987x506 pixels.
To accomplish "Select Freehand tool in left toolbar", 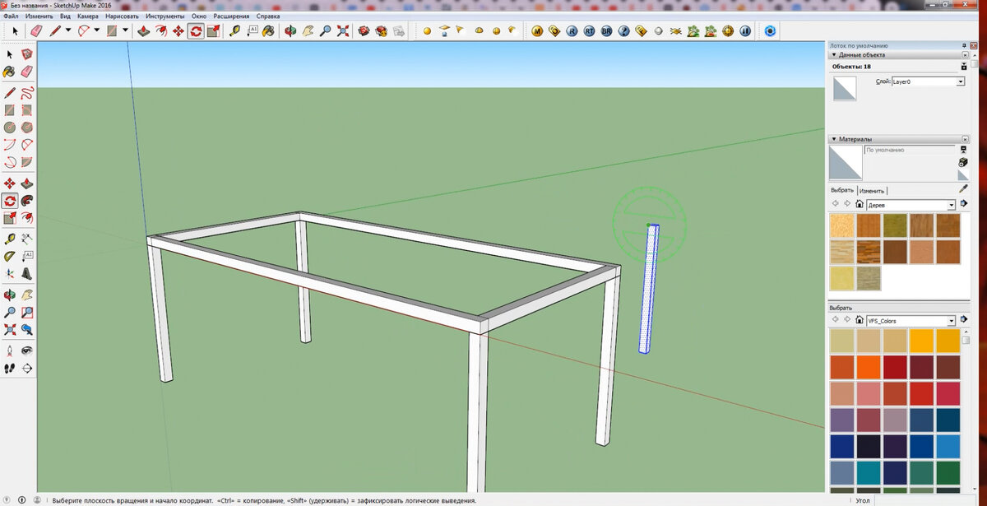I will 27,93.
